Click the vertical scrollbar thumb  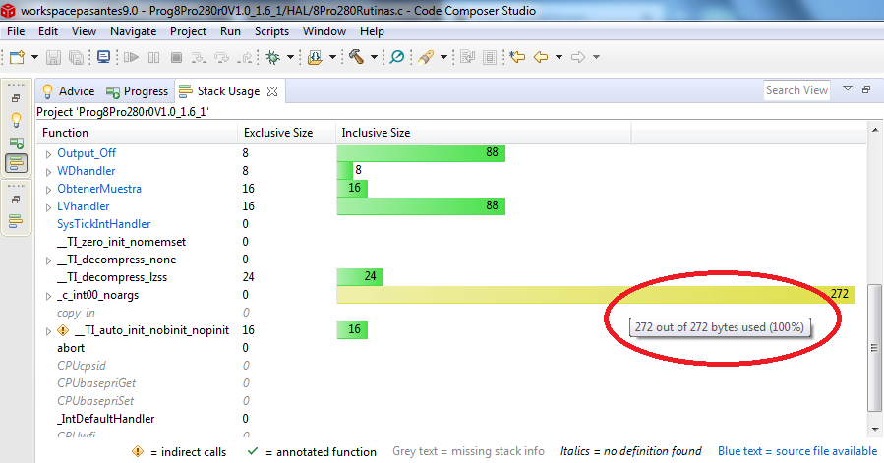[874, 347]
